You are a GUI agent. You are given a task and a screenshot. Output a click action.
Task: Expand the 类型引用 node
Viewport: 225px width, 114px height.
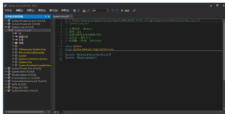click(x=13, y=37)
